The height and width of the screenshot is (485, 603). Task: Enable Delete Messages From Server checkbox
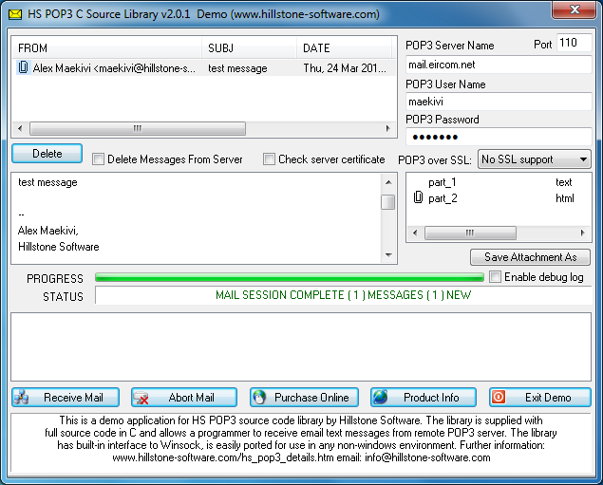(98, 159)
